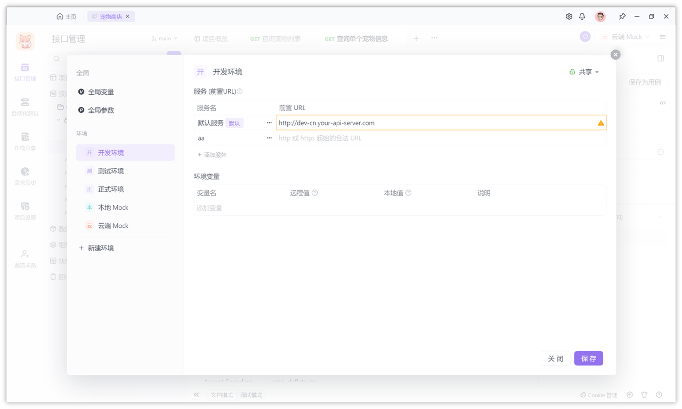Open the hamburger menu at top right
The image size is (682, 409).
click(x=662, y=37)
